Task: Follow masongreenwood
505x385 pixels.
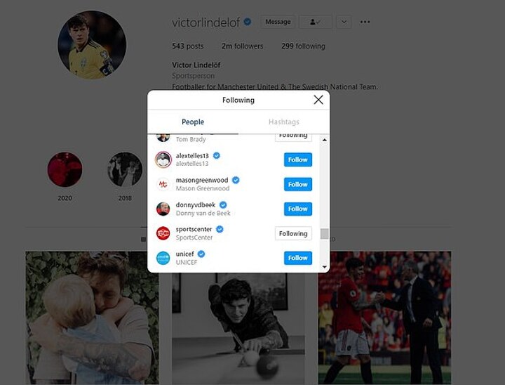Action: pos(298,184)
